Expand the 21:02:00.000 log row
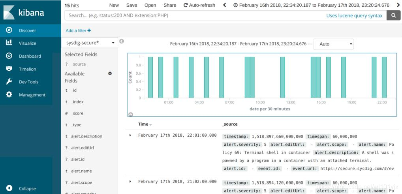The image size is (402, 194). 130,181
